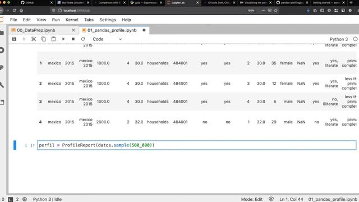Open the browser library icon
Image resolution: width=359 pixels, height=202 pixels.
(315, 11)
